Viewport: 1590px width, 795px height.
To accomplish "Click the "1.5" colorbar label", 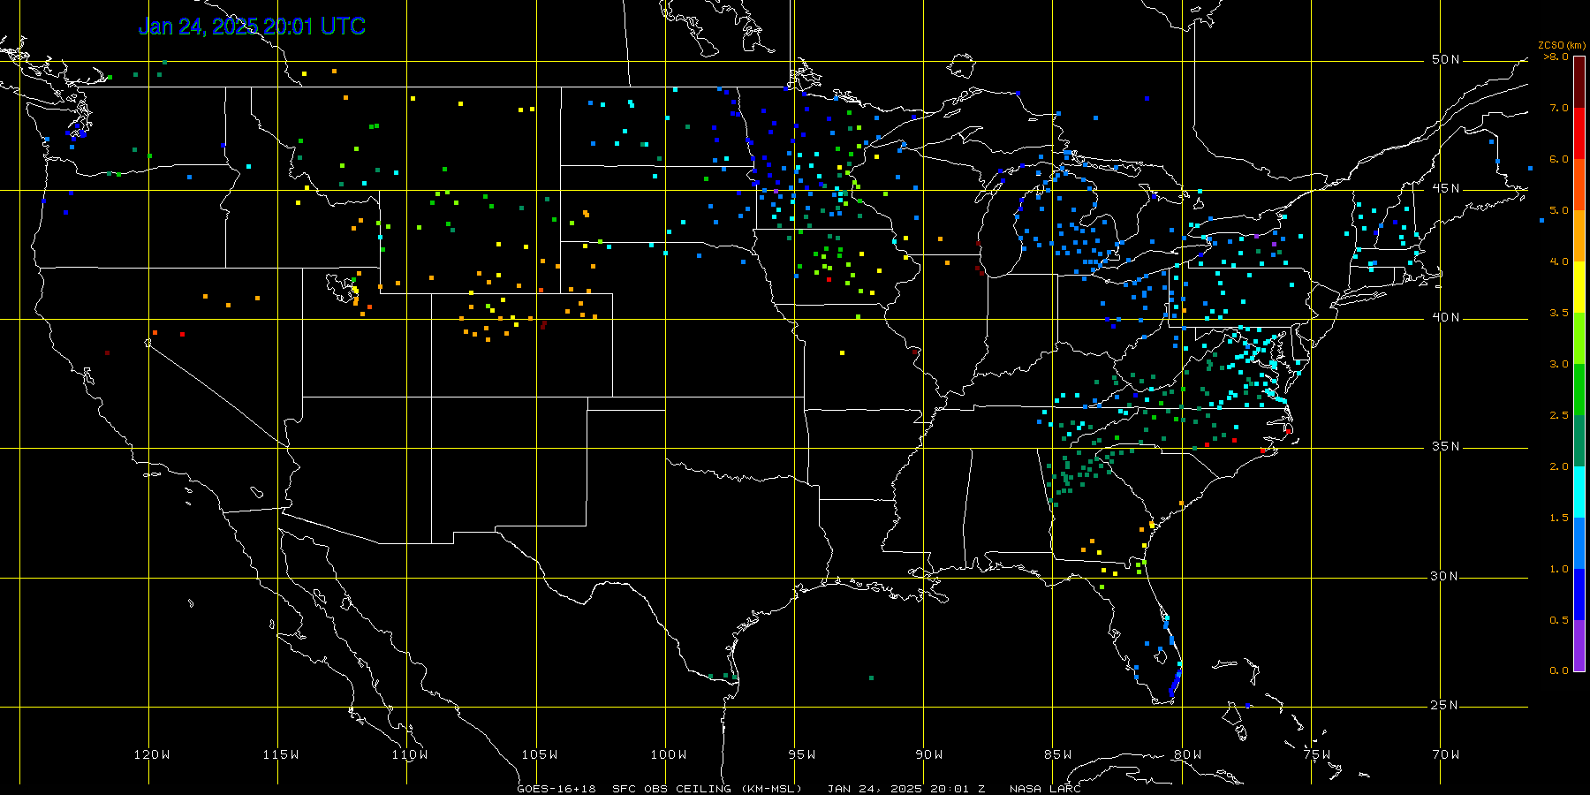I will tap(1559, 518).
